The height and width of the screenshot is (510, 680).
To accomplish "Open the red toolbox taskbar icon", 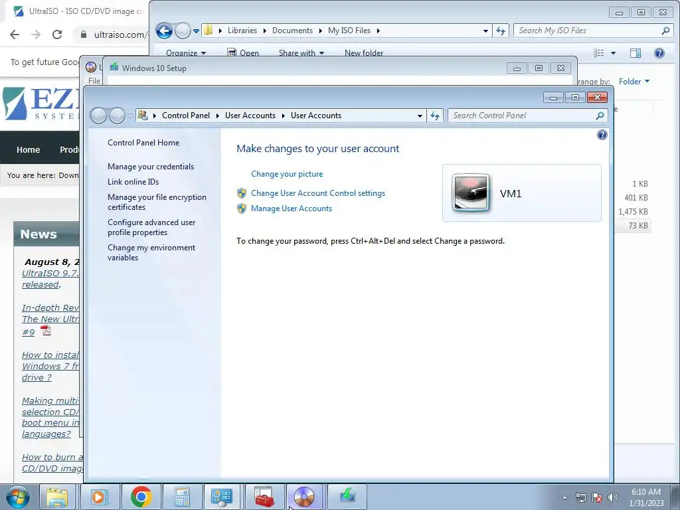I will [264, 497].
